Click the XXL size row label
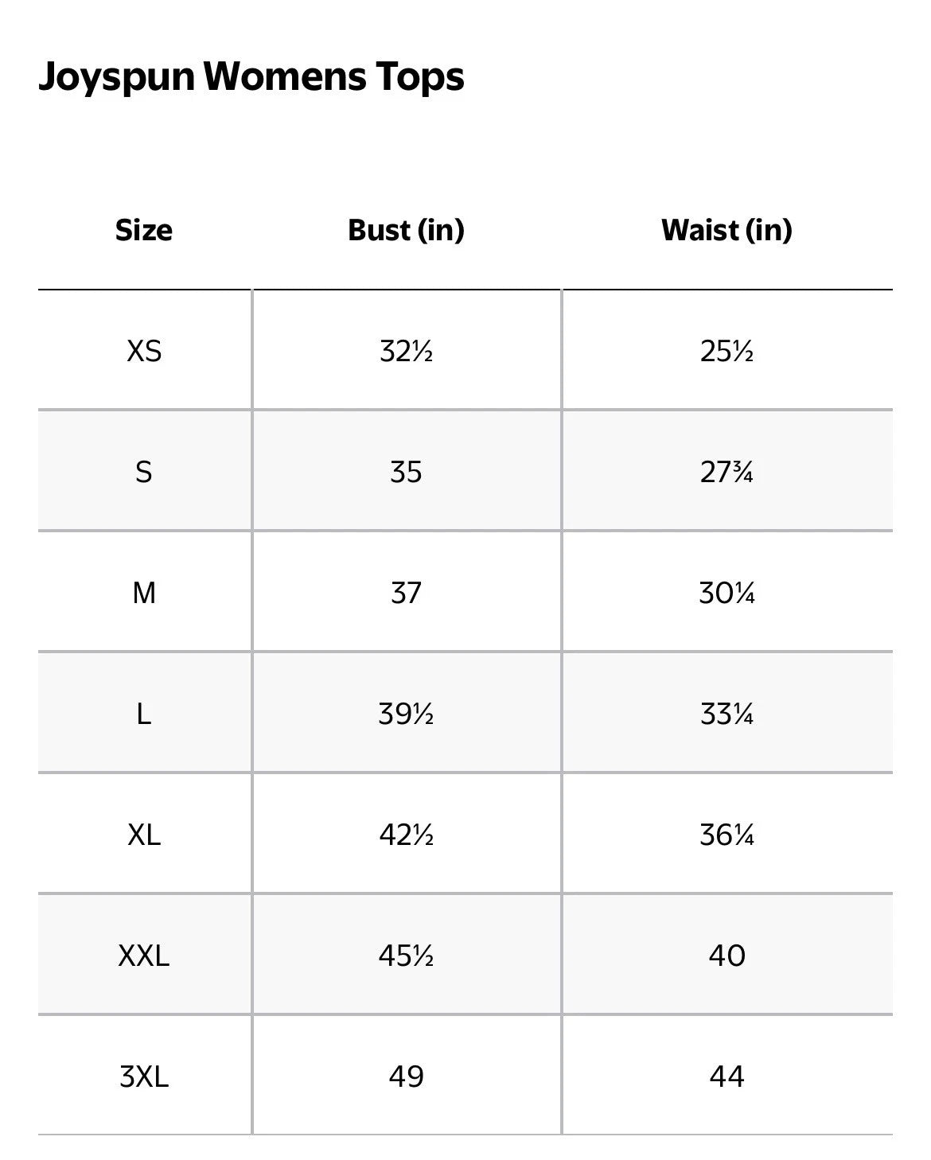Image resolution: width=931 pixels, height=1160 pixels. [x=144, y=956]
